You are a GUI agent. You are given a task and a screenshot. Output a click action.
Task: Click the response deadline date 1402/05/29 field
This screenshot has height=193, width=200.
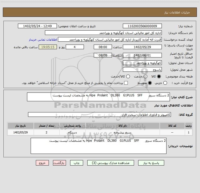[x=142, y=47]
